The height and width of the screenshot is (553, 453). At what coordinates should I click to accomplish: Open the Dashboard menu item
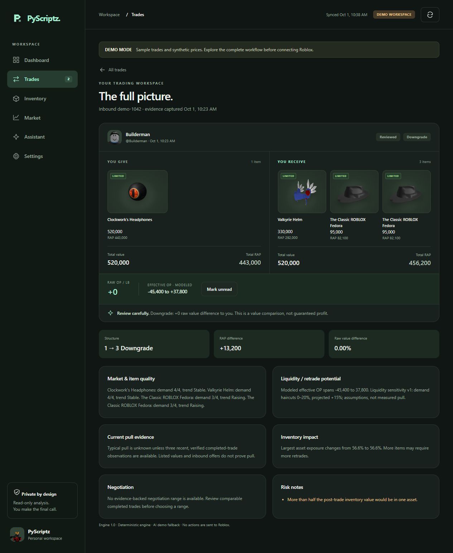pos(42,60)
